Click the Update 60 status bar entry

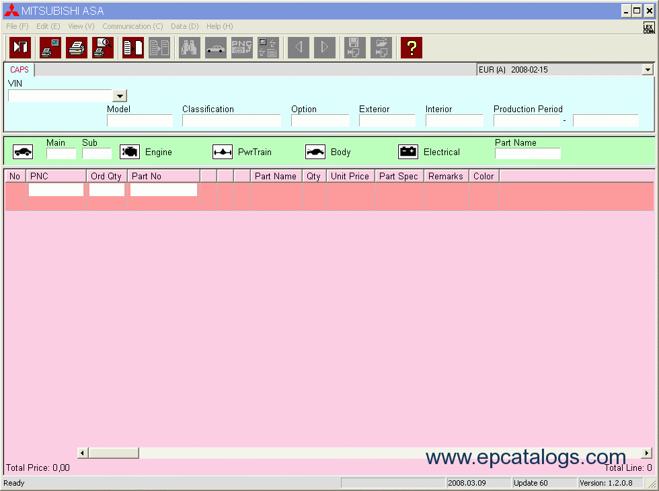click(544, 483)
